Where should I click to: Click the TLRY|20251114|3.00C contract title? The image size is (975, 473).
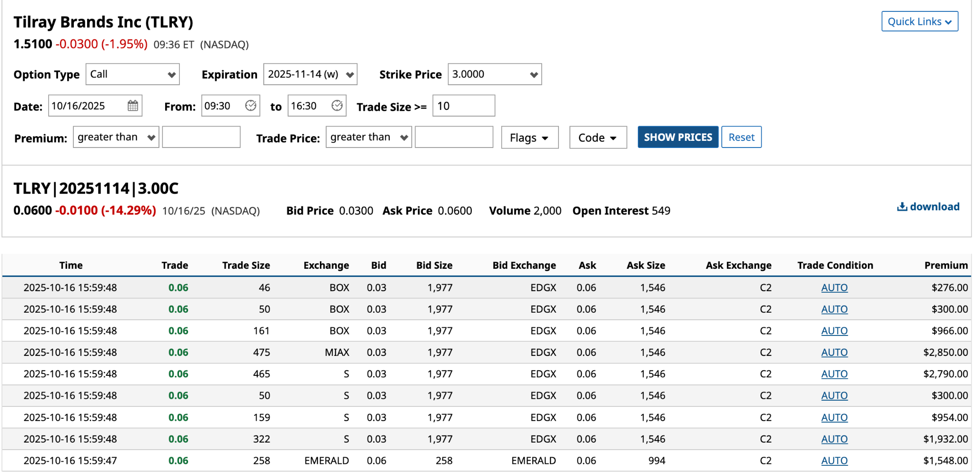(96, 188)
